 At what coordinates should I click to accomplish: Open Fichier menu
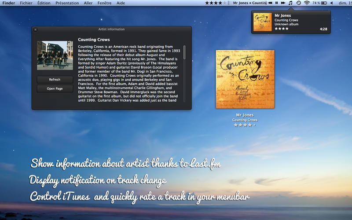(x=26, y=3)
